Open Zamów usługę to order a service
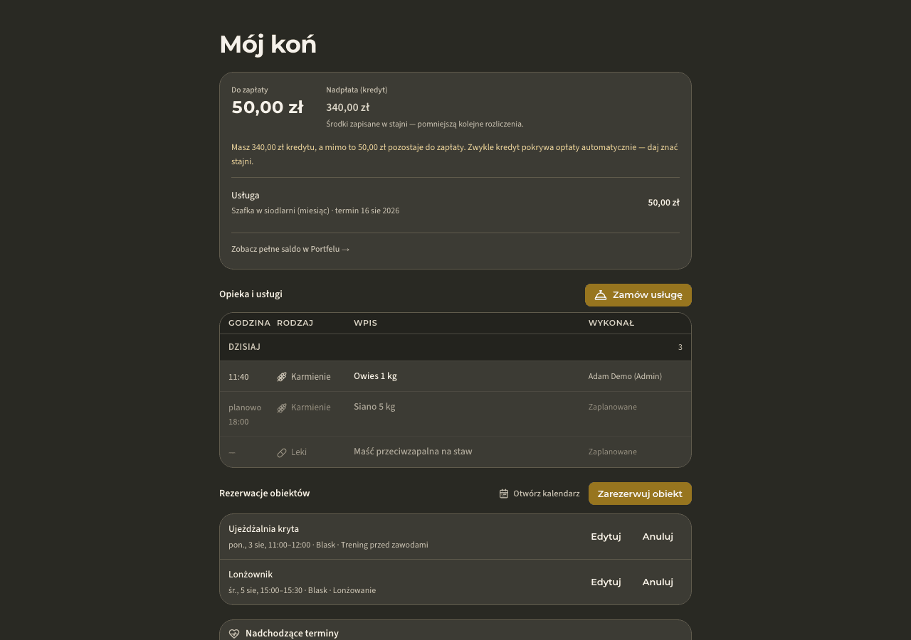Image resolution: width=911 pixels, height=640 pixels. (638, 295)
